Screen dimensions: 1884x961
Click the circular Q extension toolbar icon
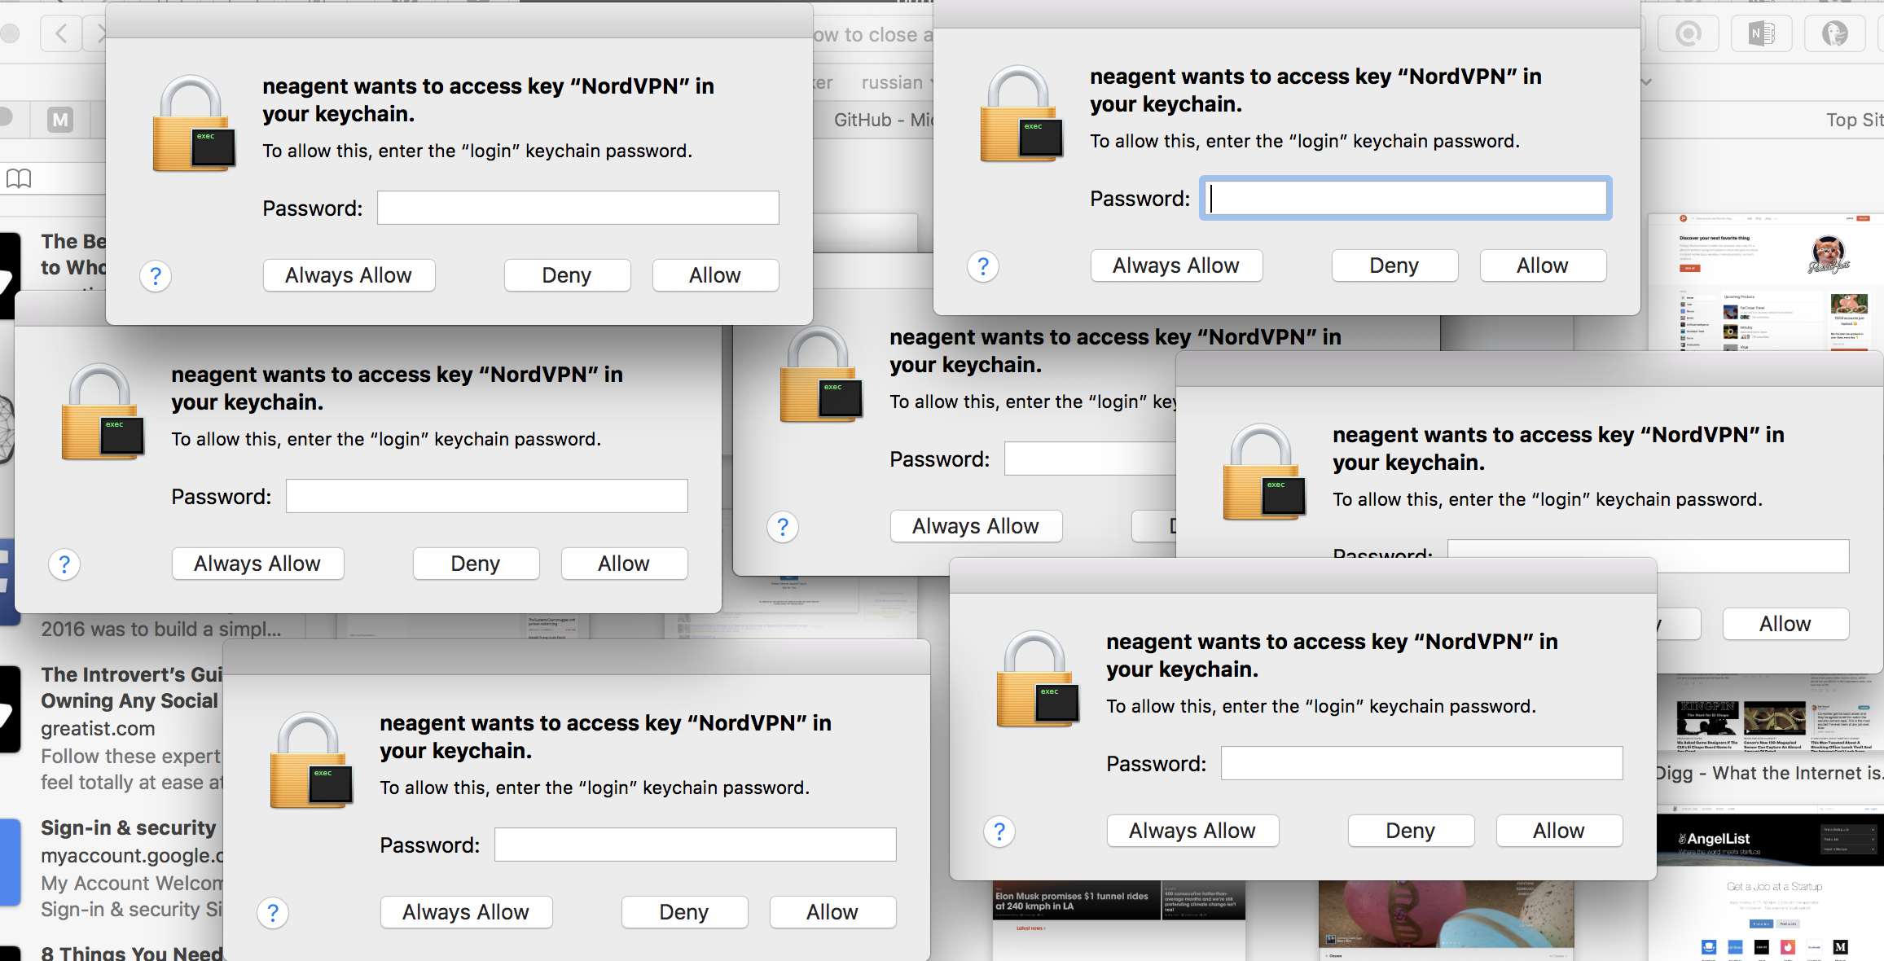[x=1689, y=33]
